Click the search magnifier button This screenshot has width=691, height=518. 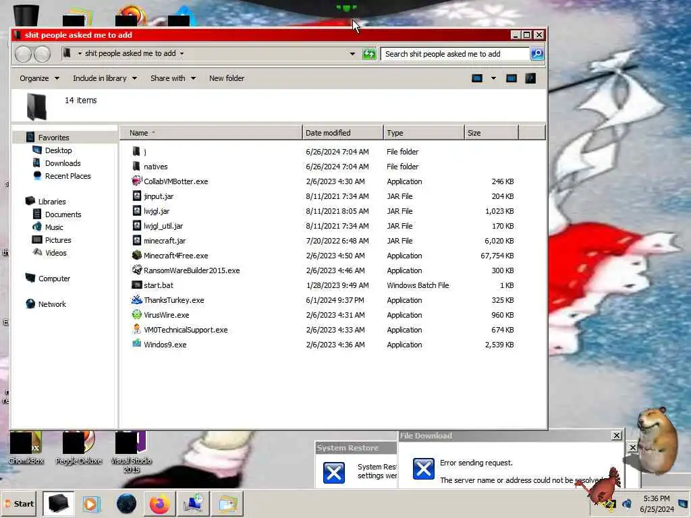pos(536,54)
